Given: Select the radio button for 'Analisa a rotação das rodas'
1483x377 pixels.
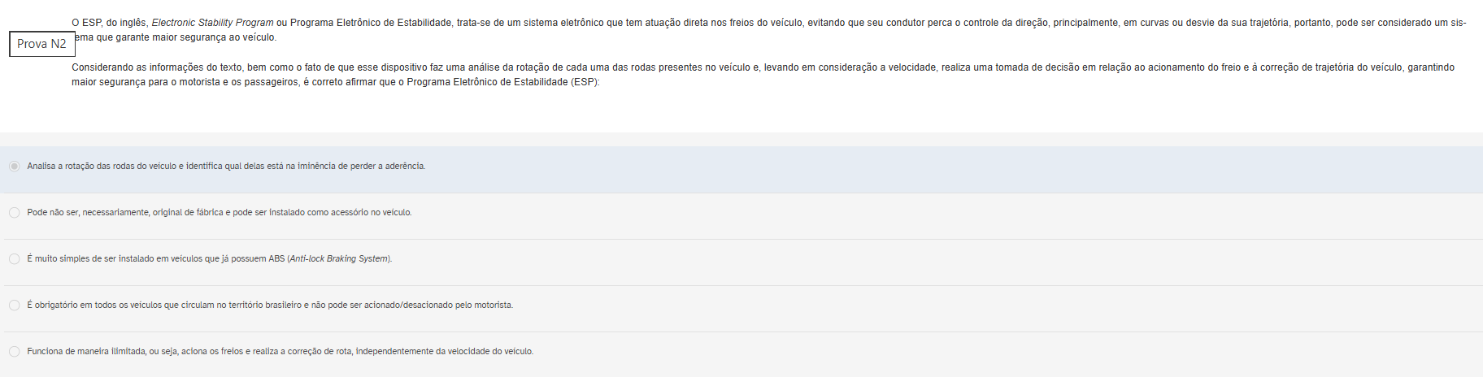Looking at the screenshot, I should (x=14, y=167).
